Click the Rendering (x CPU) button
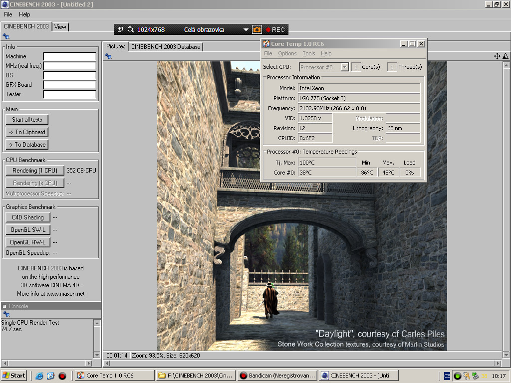511x383 pixels. pos(35,183)
